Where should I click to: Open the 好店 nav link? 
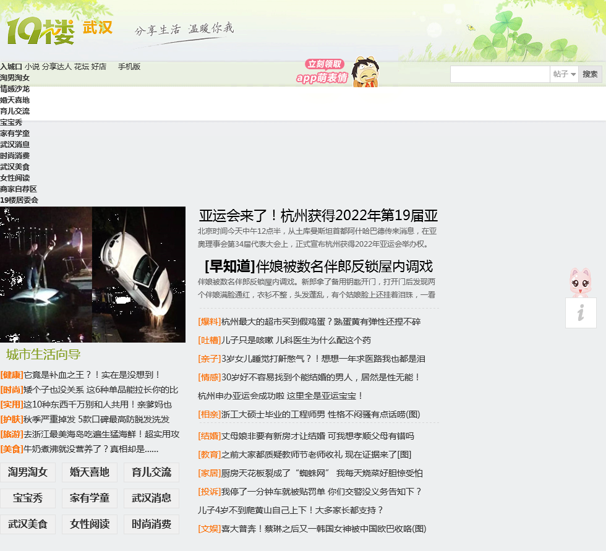tap(98, 66)
